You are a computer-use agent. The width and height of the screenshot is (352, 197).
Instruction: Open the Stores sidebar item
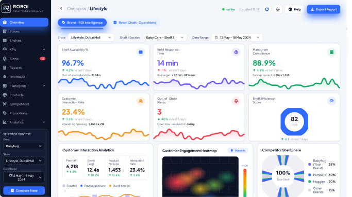[24, 31]
